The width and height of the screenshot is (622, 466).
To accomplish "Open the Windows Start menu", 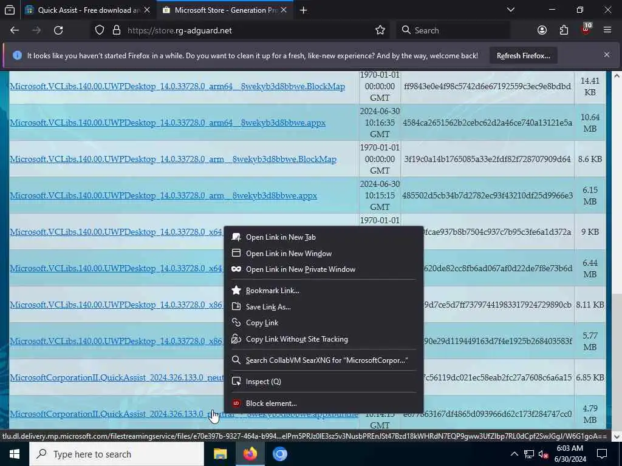I will 15,454.
